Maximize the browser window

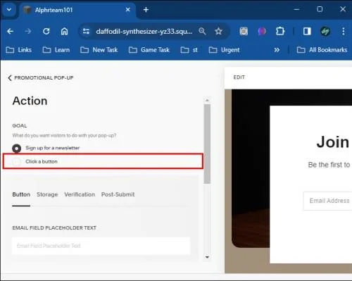click(x=320, y=9)
